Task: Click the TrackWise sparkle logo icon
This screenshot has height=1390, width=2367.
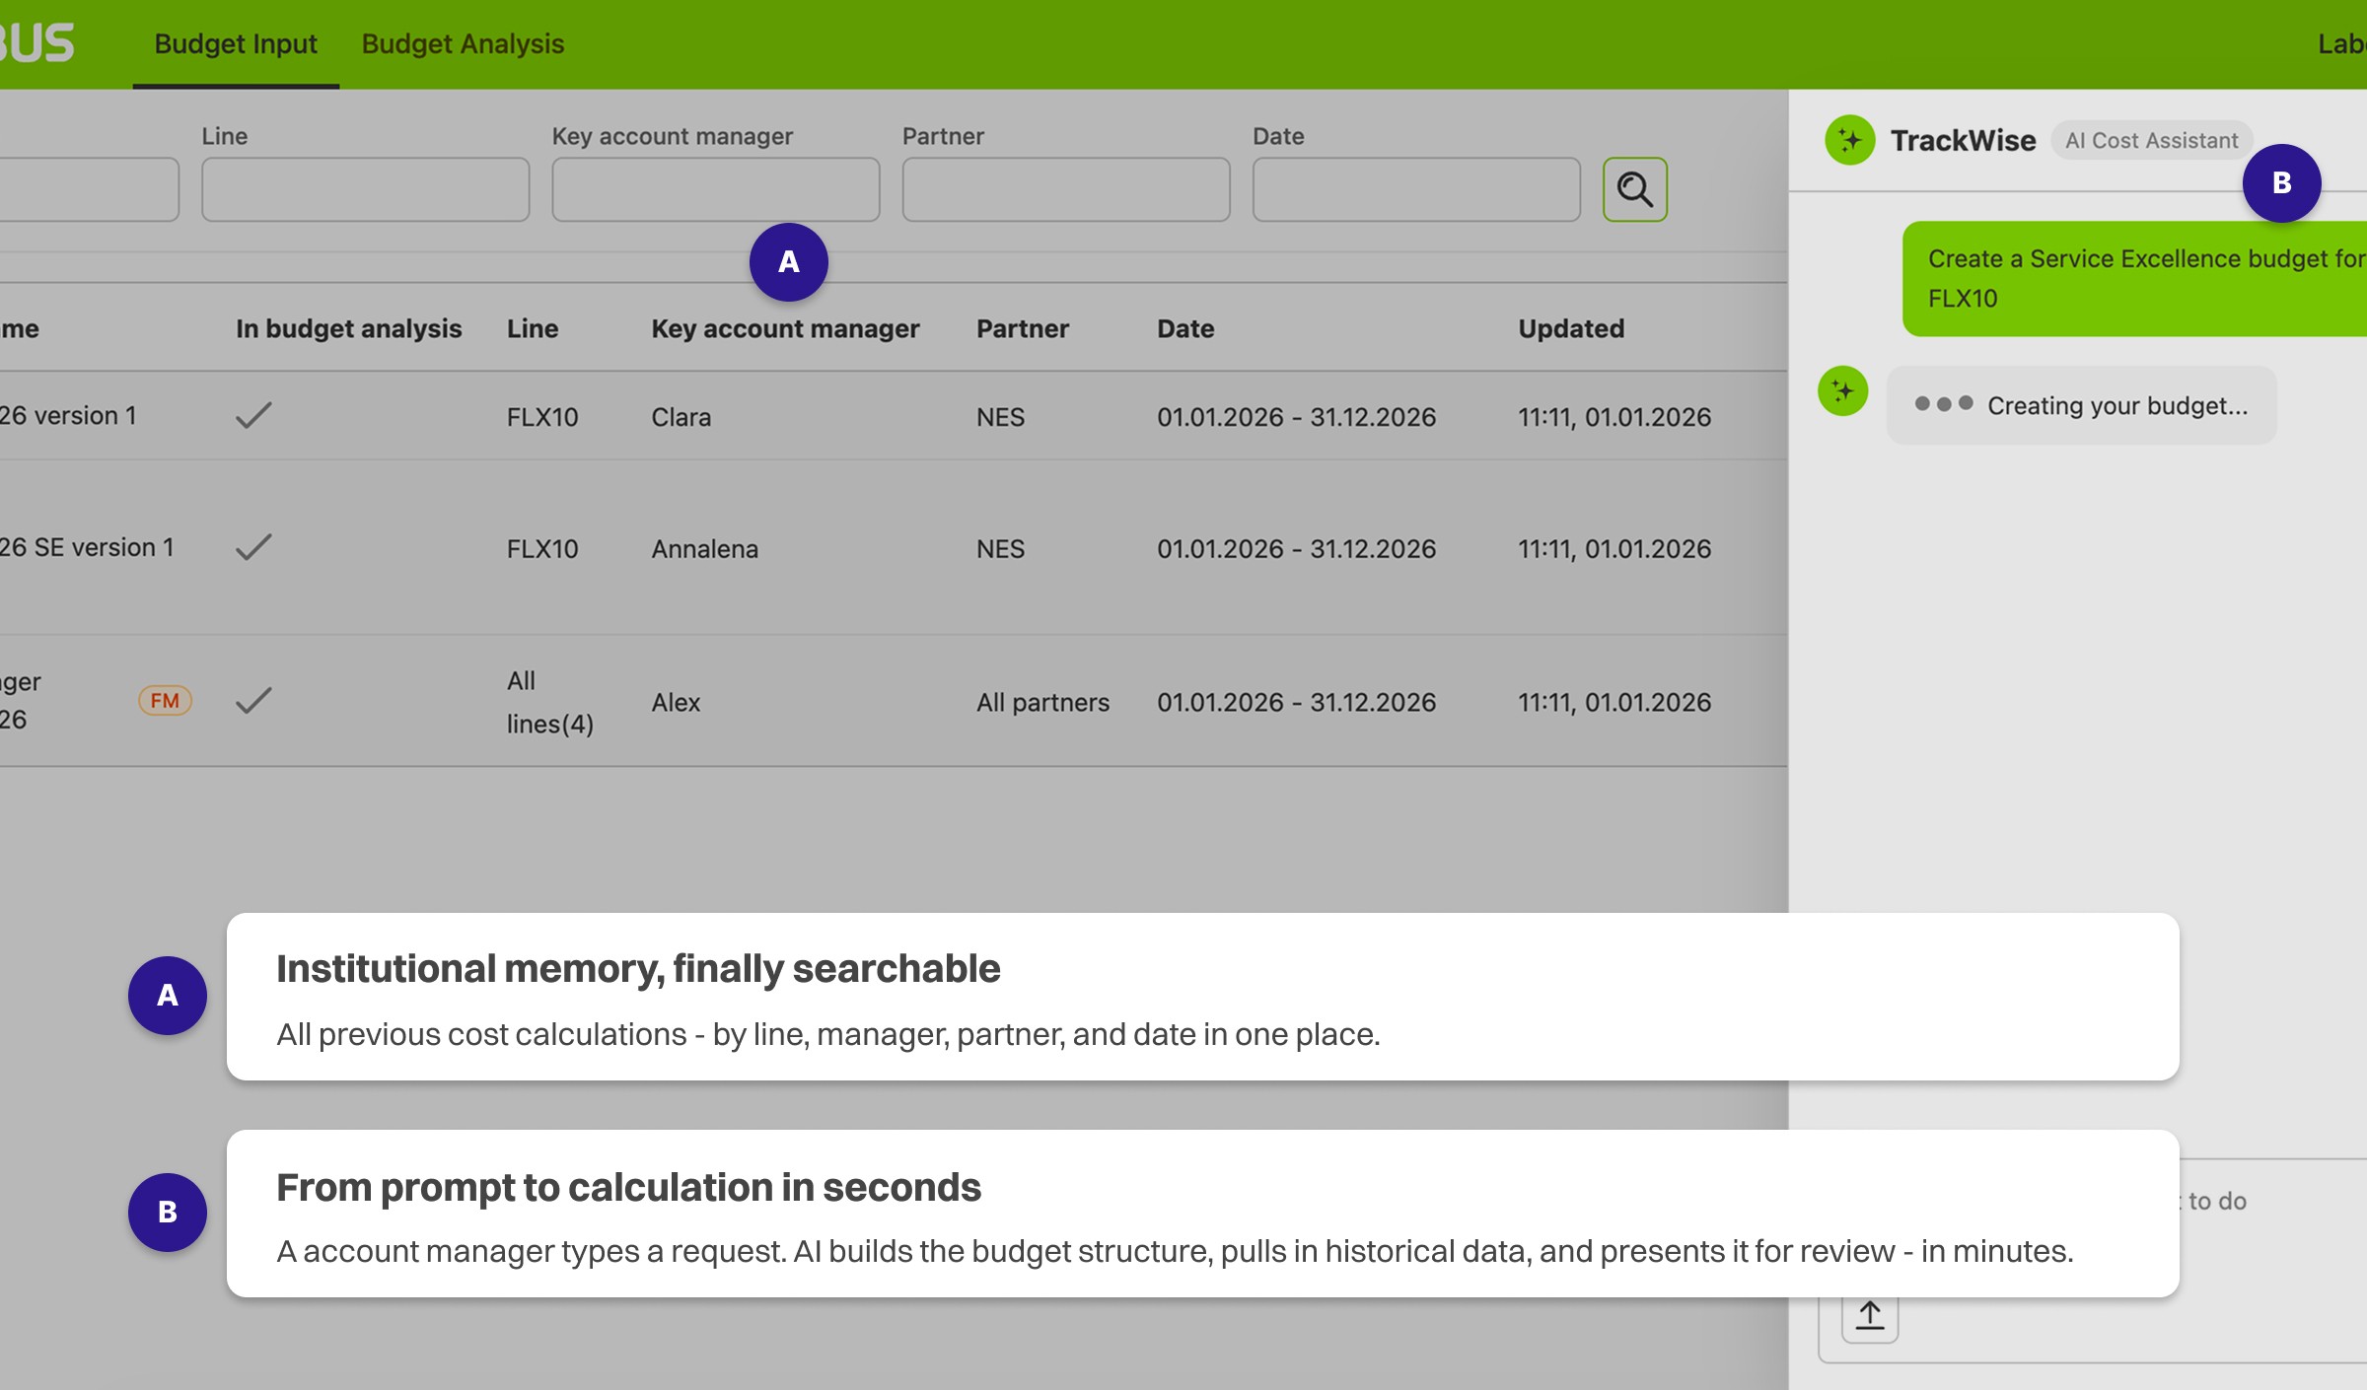Action: point(1849,140)
